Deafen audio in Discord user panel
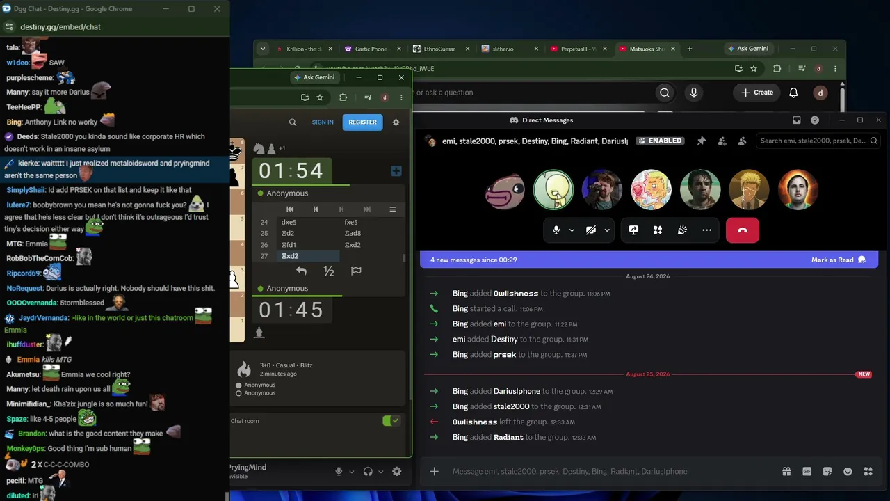 coord(368,472)
